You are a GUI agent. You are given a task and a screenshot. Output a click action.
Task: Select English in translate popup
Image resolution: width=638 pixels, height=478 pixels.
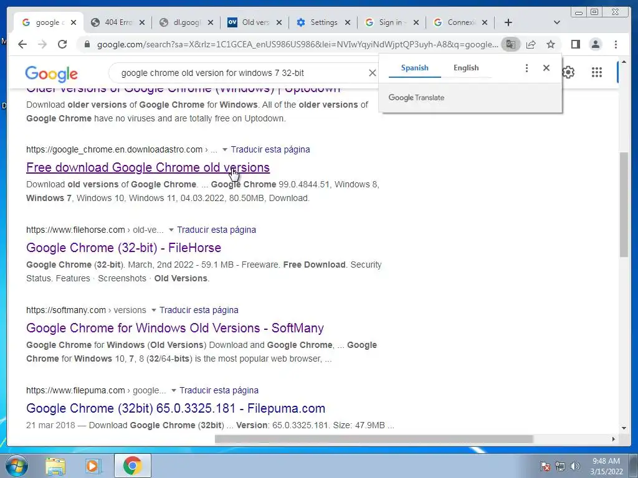tap(466, 68)
